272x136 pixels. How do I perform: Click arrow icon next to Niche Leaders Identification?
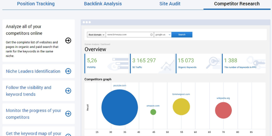(68, 71)
